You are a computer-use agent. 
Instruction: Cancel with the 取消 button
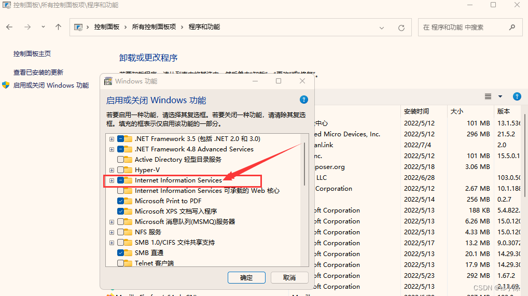tap(289, 278)
